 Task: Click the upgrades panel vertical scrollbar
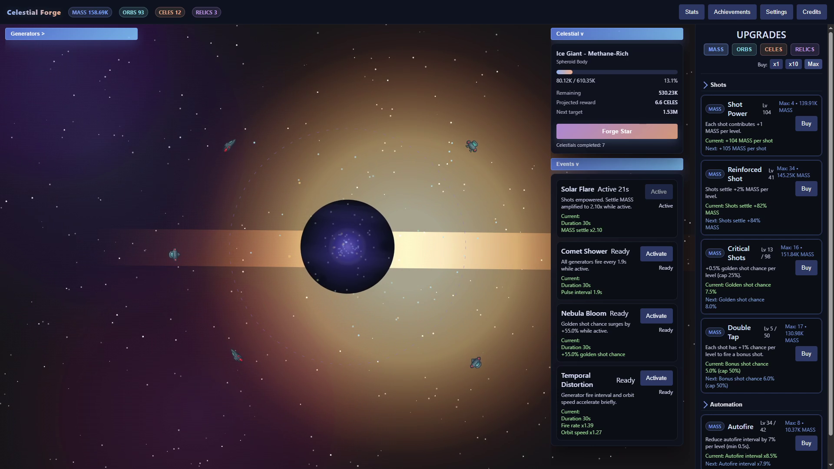(831, 234)
